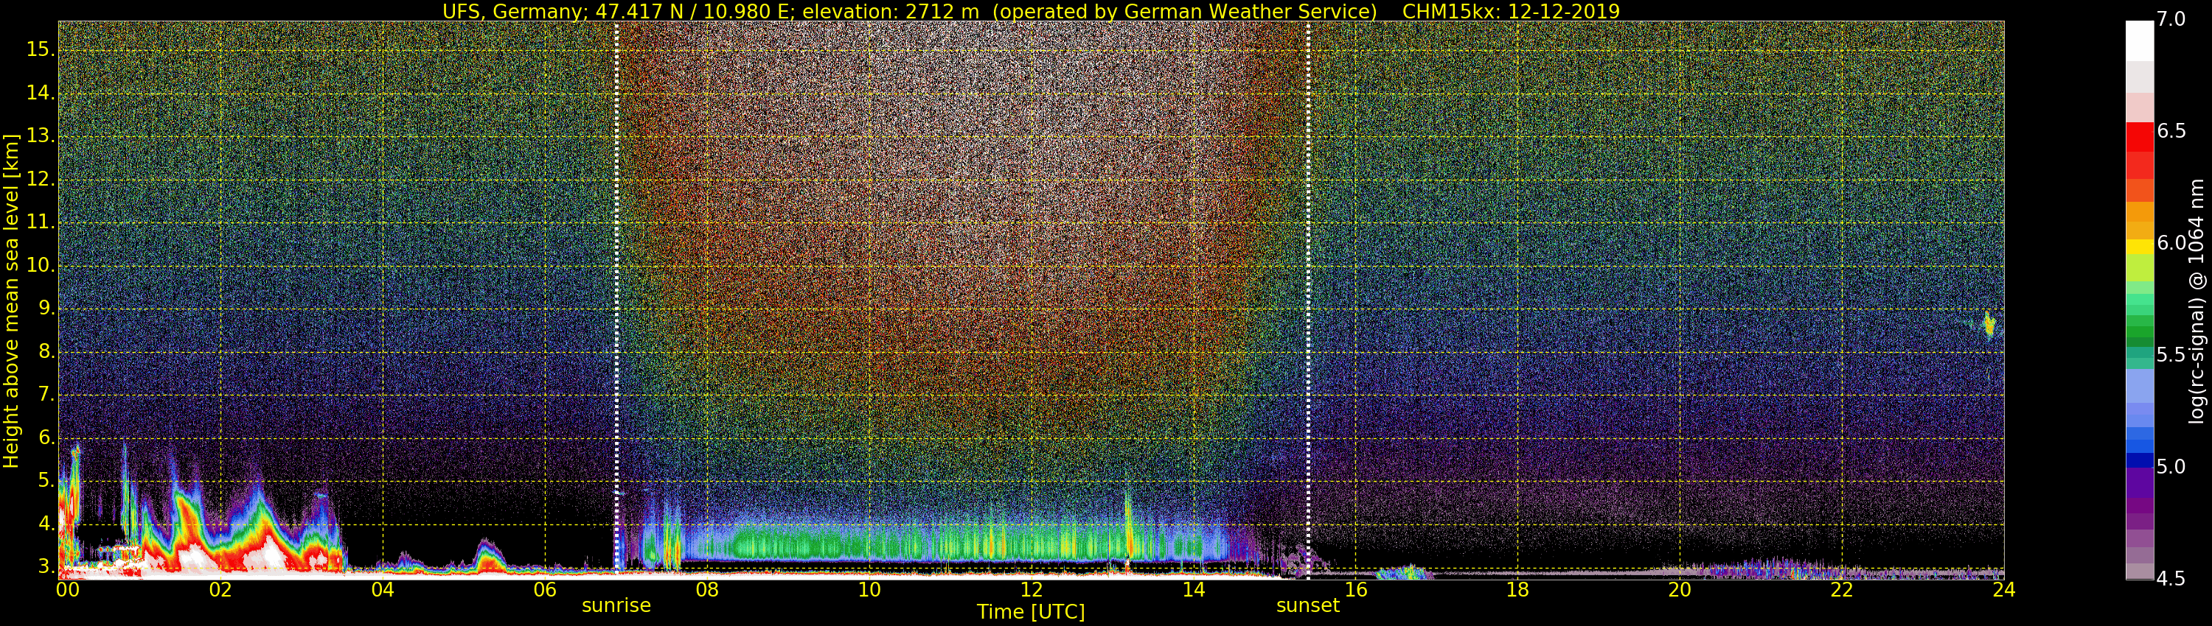The width and height of the screenshot is (2212, 626).
Task: Click the white top segment of the colorbar
Action: click(x=2139, y=41)
